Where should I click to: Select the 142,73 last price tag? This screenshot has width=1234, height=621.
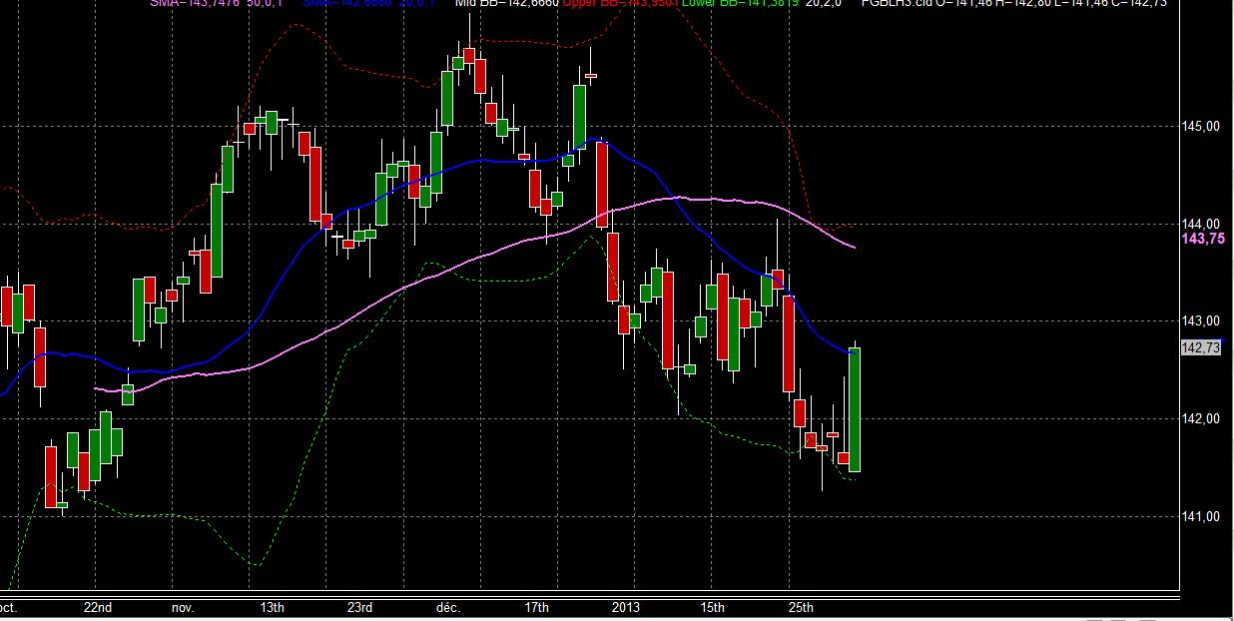(x=1200, y=347)
